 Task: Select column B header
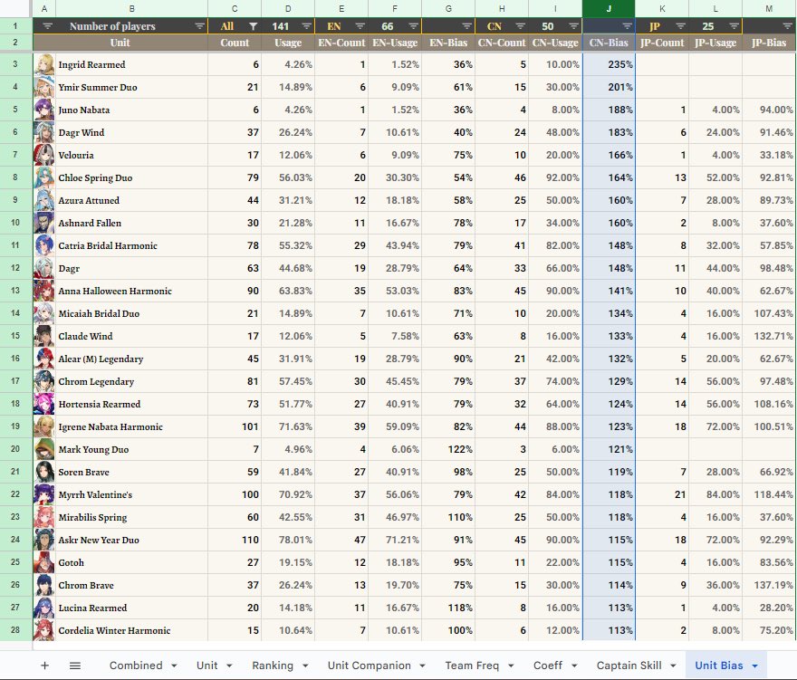(x=131, y=9)
